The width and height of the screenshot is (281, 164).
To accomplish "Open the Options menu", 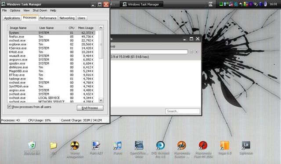I will coord(15,10).
